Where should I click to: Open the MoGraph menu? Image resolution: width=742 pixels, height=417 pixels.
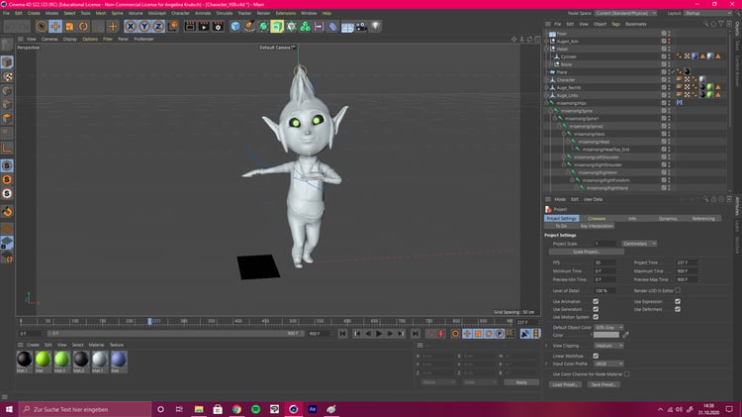pos(157,13)
